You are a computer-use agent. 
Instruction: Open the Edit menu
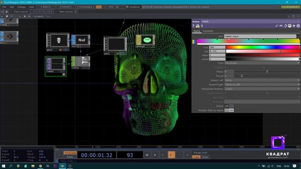(x=12, y=7)
